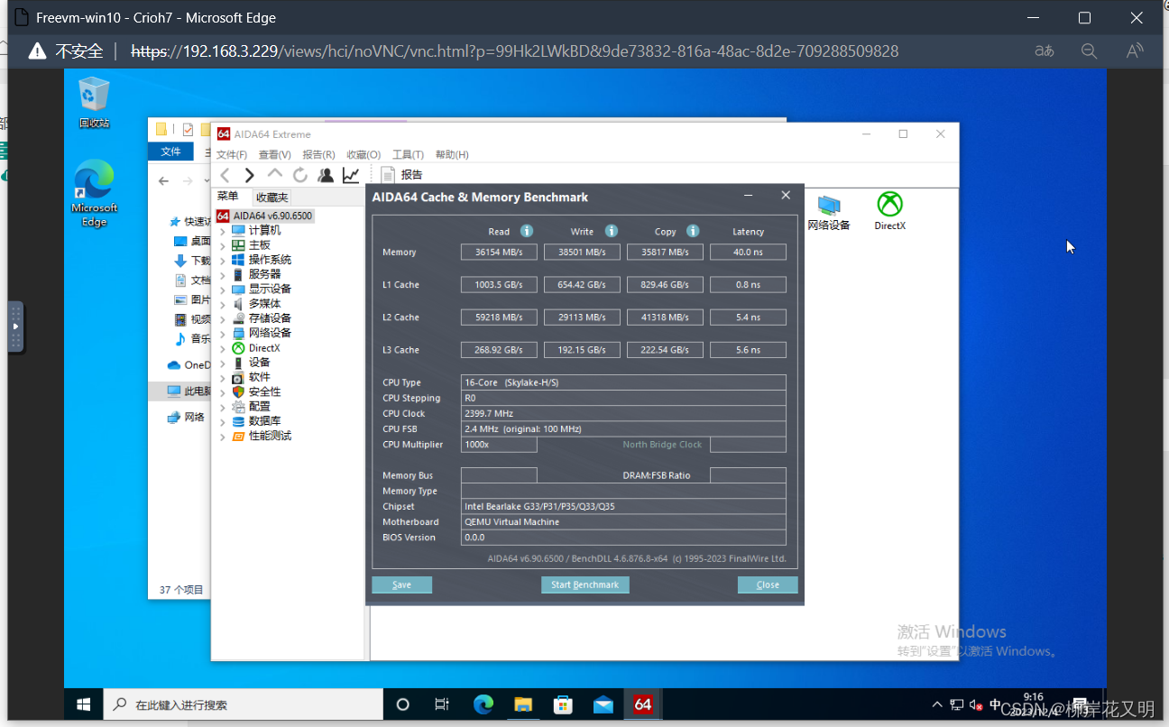The height and width of the screenshot is (727, 1169).
Task: Click the Motherboard value QEMU Virtual Machine
Action: tap(623, 521)
